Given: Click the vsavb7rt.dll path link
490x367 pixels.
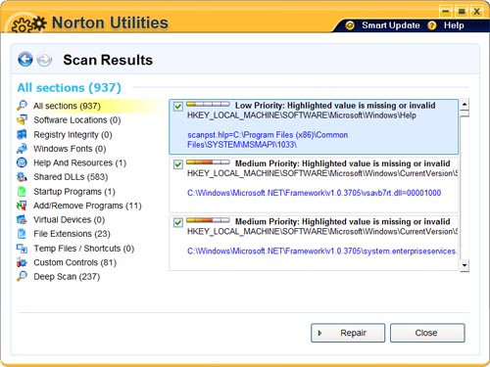Looking at the screenshot, I should click(314, 193).
